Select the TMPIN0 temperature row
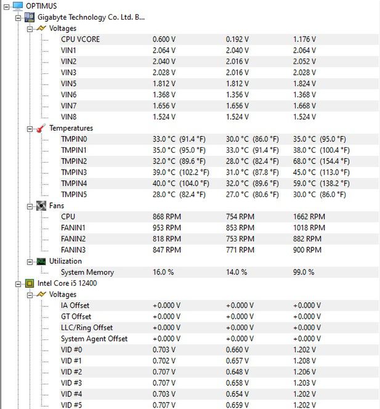This screenshot has height=409, width=380. 219,139
